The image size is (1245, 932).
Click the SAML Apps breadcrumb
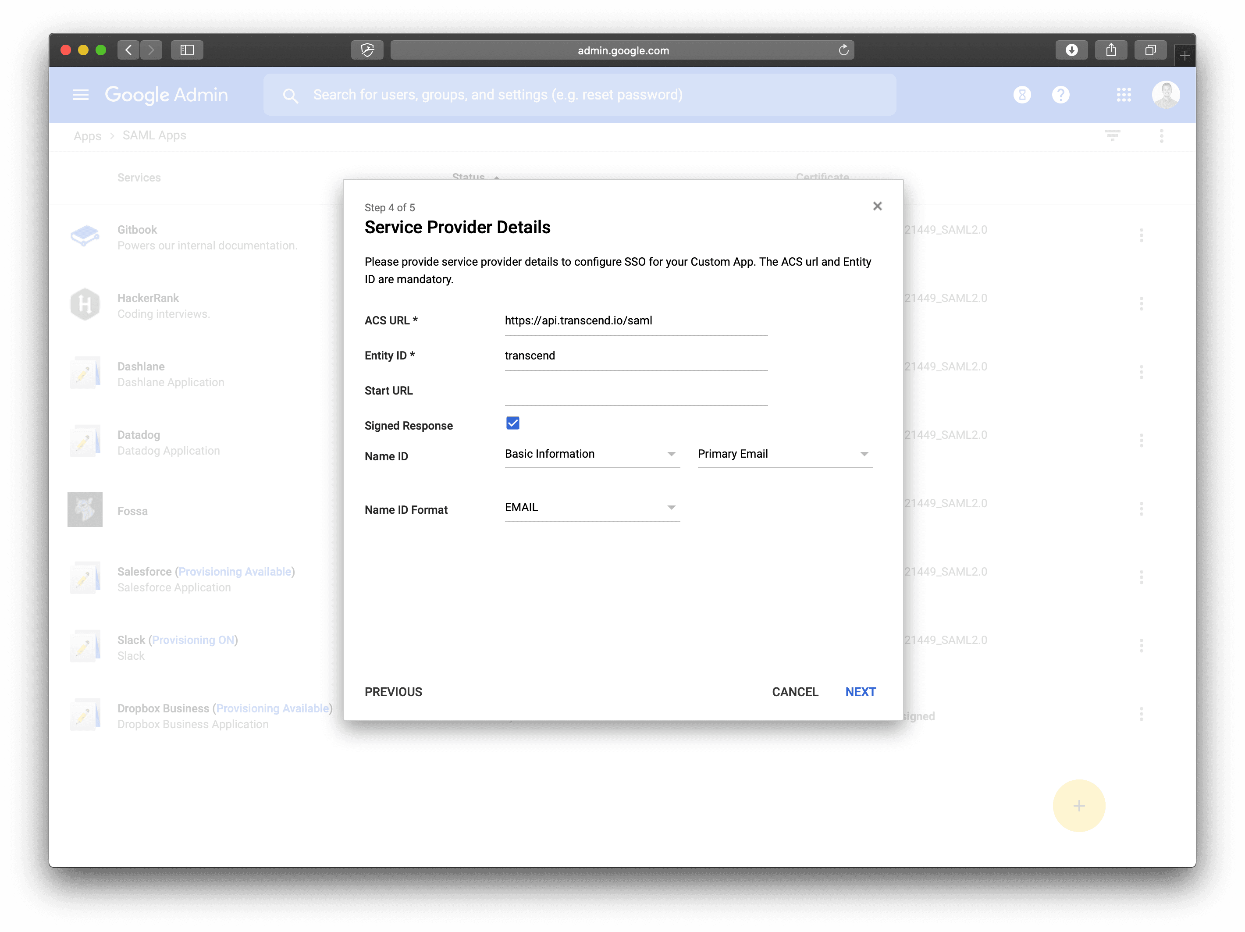point(154,135)
